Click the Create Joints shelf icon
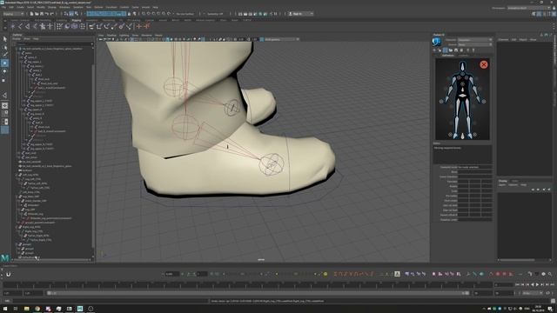557x313 pixels. click(x=20, y=26)
